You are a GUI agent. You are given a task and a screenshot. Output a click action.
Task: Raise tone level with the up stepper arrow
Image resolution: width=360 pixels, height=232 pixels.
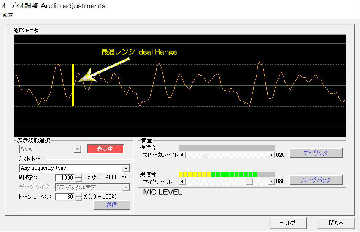(x=78, y=195)
